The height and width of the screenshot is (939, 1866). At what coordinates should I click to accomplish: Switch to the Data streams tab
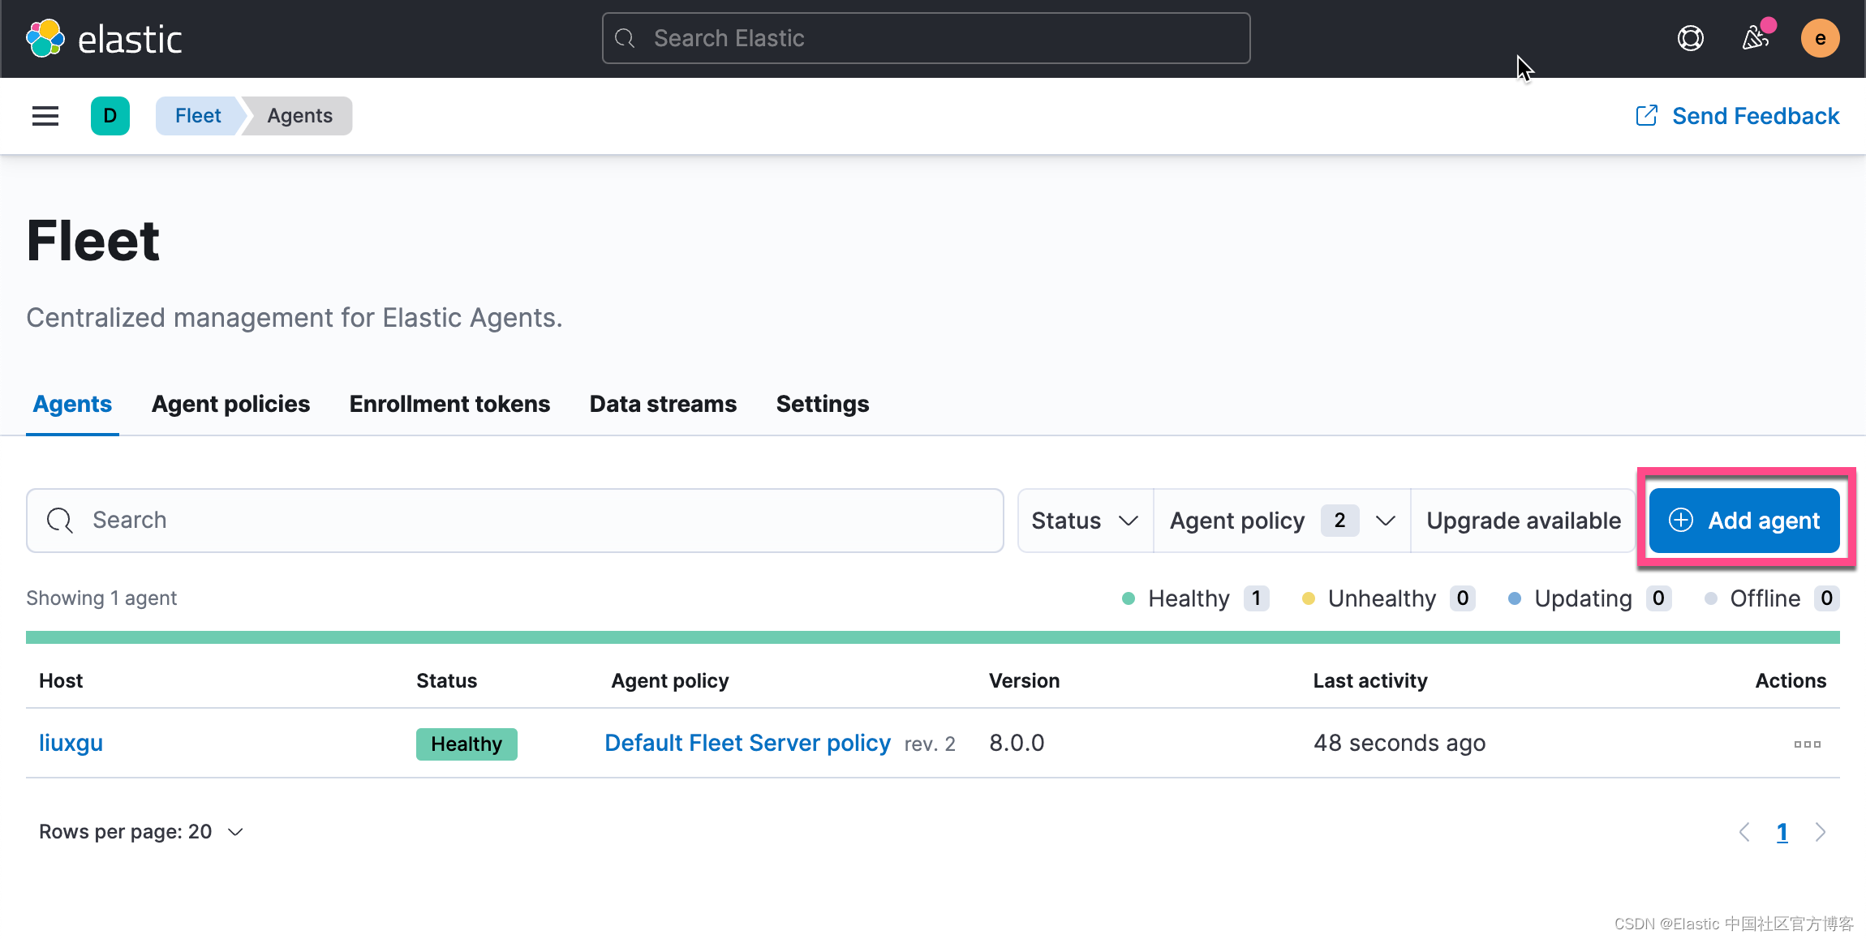(x=663, y=403)
